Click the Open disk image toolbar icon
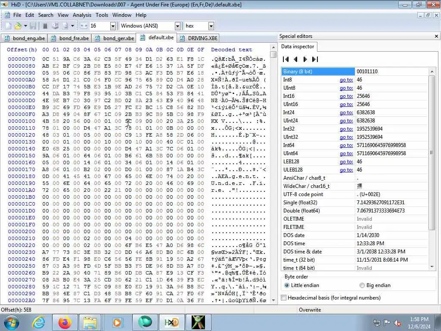Viewport: 441px width, 331px height. click(65, 26)
